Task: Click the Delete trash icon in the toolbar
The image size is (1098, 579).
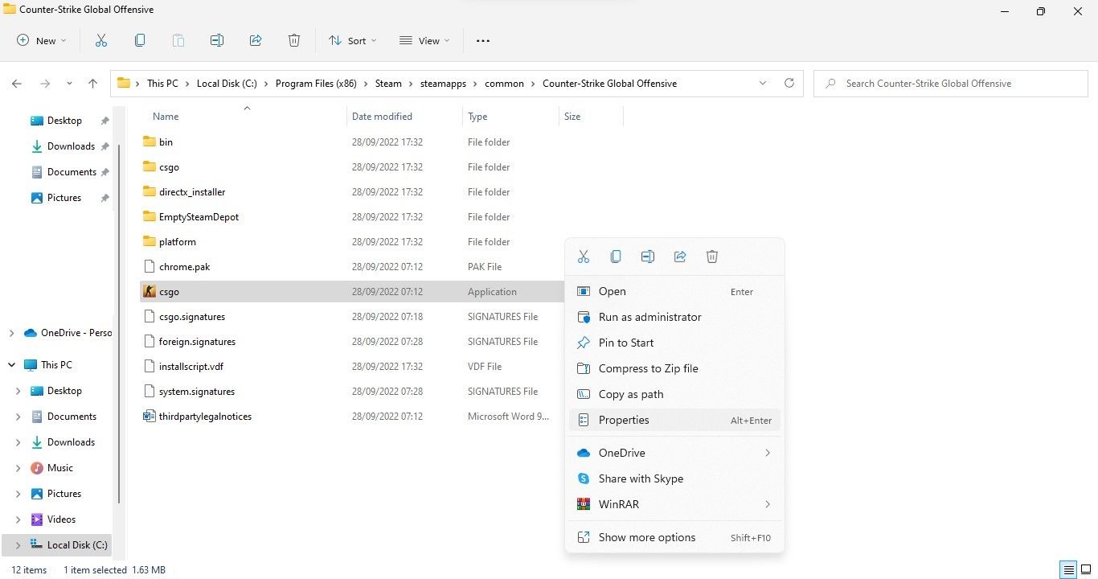Action: point(294,40)
